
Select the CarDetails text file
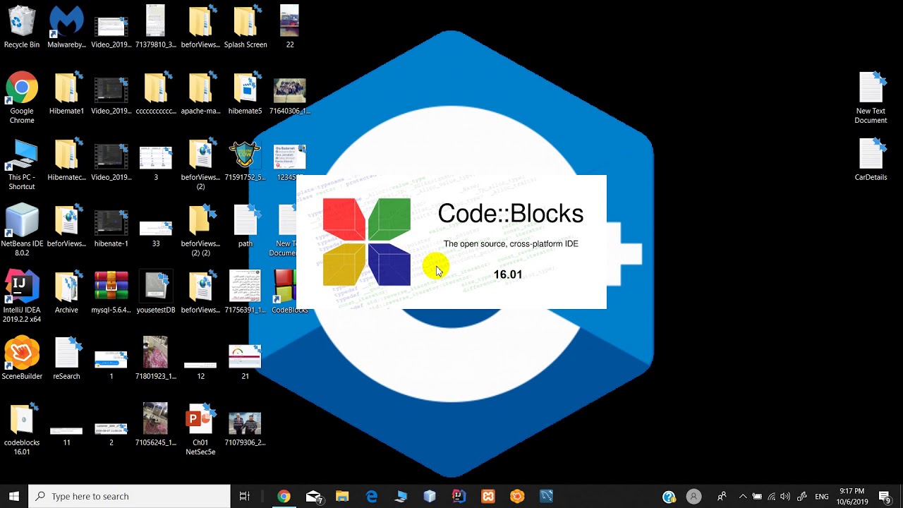[871, 159]
